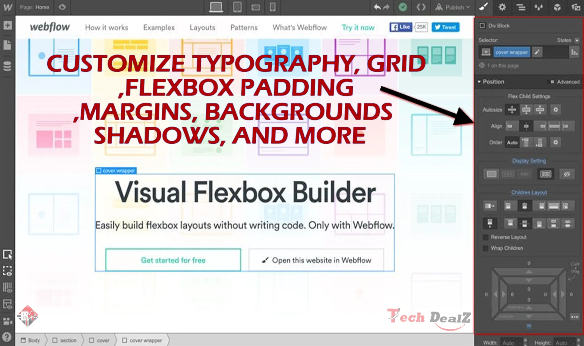Select the center Align self option
This screenshot has width=584, height=346.
526,126
